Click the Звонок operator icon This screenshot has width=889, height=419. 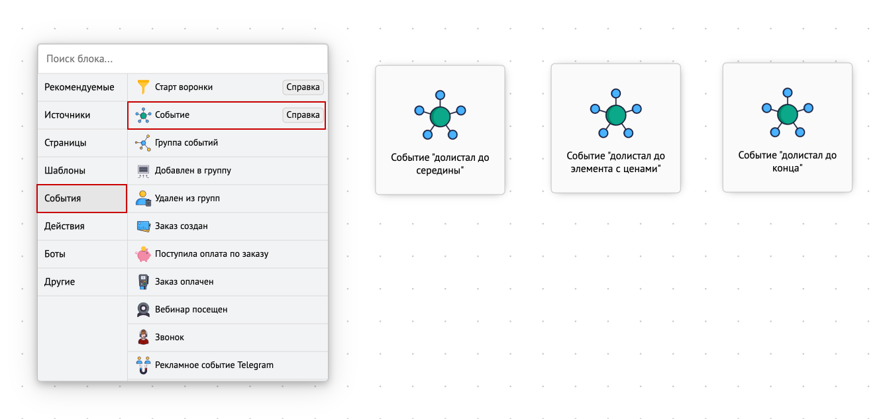pos(143,338)
